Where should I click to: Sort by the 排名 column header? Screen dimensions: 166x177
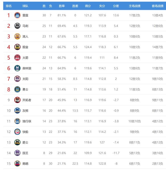click(x=9, y=6)
